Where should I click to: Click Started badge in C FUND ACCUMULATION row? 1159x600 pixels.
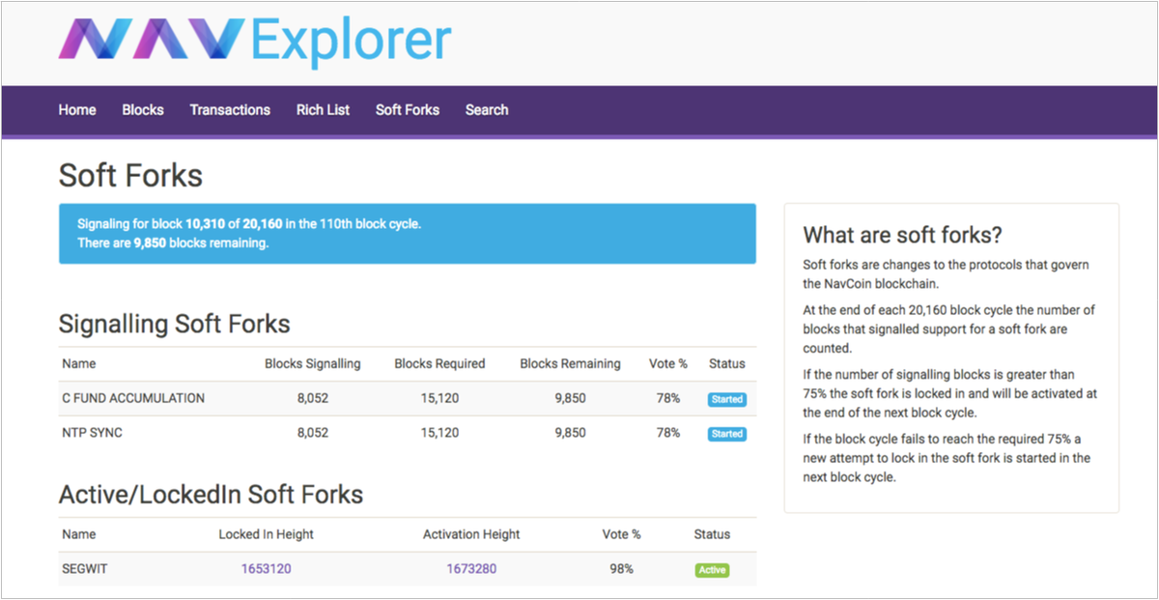[x=726, y=399]
